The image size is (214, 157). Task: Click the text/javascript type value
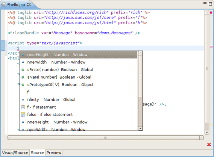(59, 43)
